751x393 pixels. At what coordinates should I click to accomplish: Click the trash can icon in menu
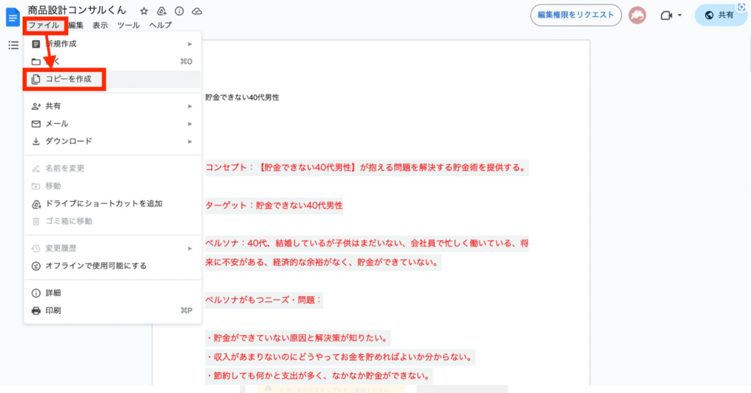tap(36, 221)
